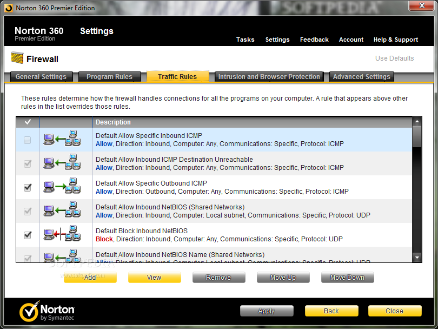Click the rules list scroll up arrow
Image resolution: width=438 pixels, height=329 pixels.
pyautogui.click(x=417, y=122)
